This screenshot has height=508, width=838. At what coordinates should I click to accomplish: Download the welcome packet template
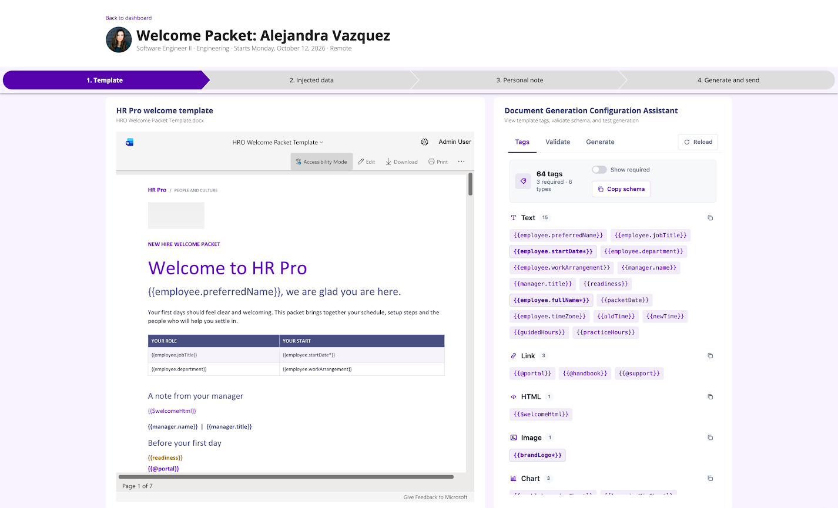[x=402, y=162]
